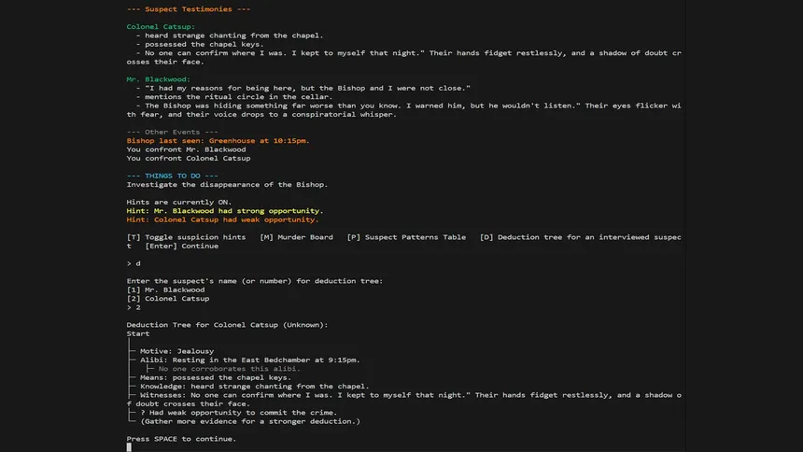Image resolution: width=803 pixels, height=452 pixels.
Task: Click the 'THINGS TO DO' header
Action: coord(172,176)
